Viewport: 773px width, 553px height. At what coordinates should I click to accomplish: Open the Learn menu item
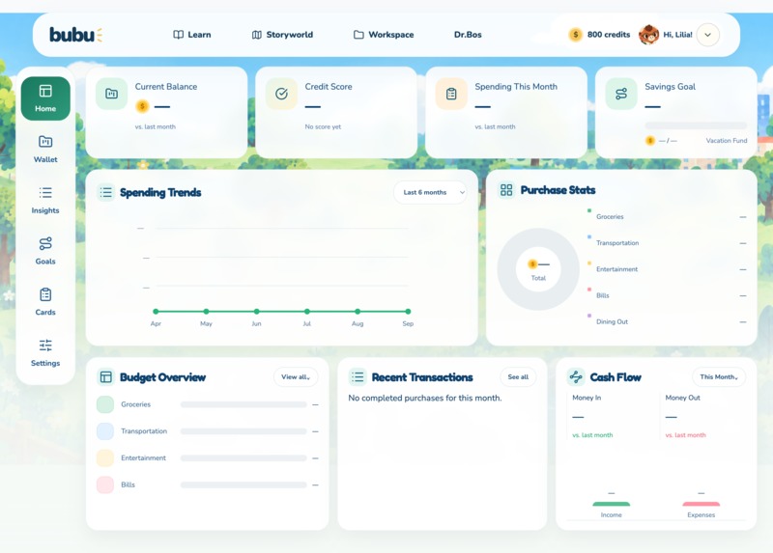point(191,35)
